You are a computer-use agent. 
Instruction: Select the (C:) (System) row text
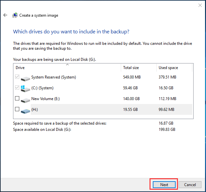[x=42, y=88]
